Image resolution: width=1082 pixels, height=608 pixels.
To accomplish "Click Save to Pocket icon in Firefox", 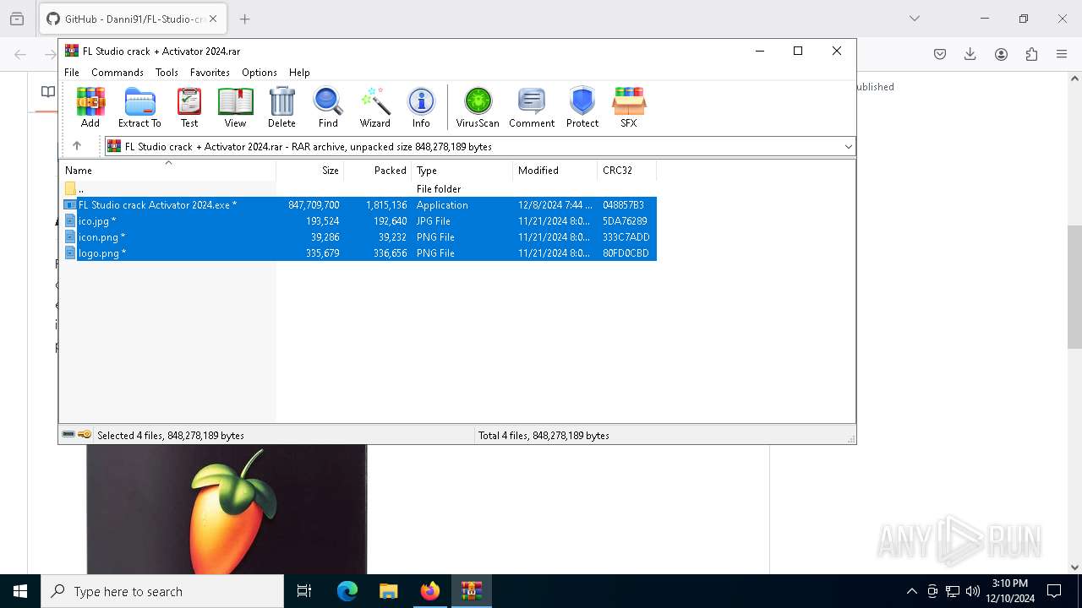I will click(x=940, y=54).
